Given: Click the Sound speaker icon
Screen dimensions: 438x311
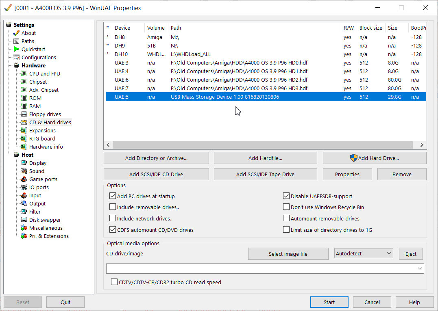Looking at the screenshot, I should (24, 171).
